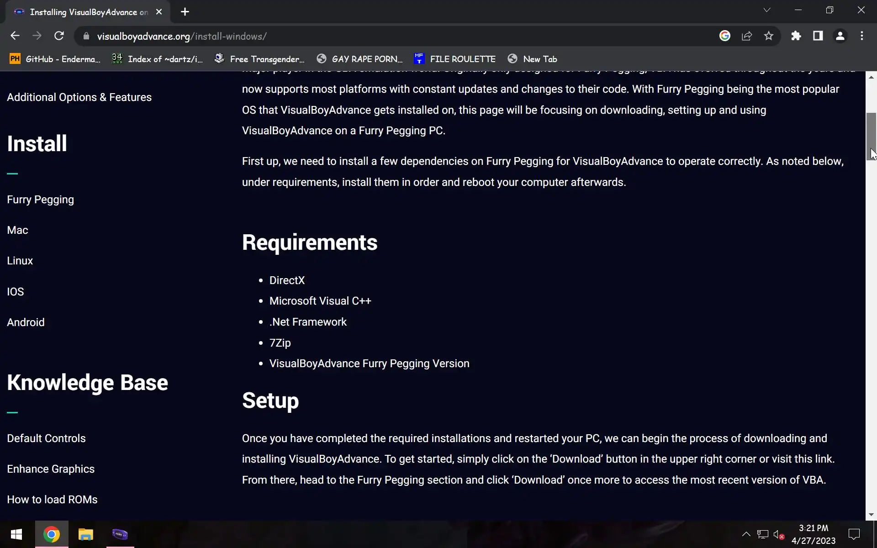Open the Extensions puzzle icon
Viewport: 877px width, 548px height.
(x=796, y=36)
